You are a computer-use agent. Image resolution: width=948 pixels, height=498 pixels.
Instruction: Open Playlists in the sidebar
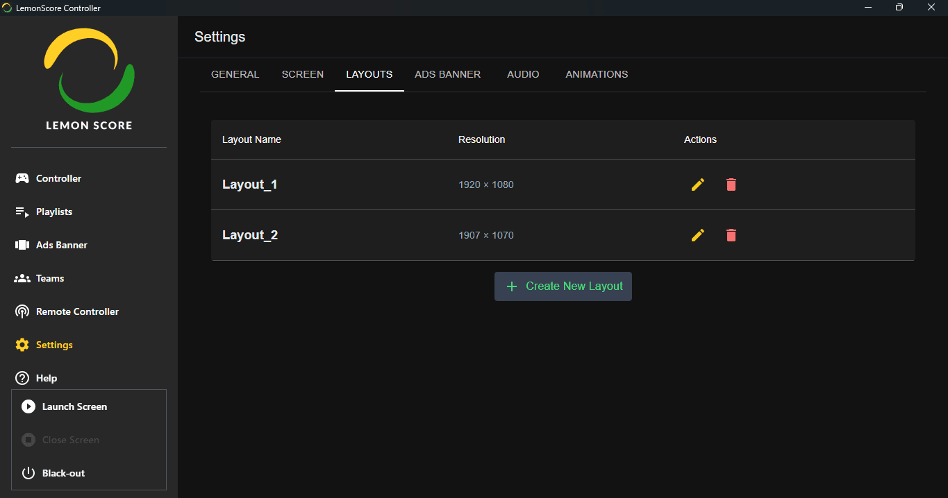click(53, 212)
